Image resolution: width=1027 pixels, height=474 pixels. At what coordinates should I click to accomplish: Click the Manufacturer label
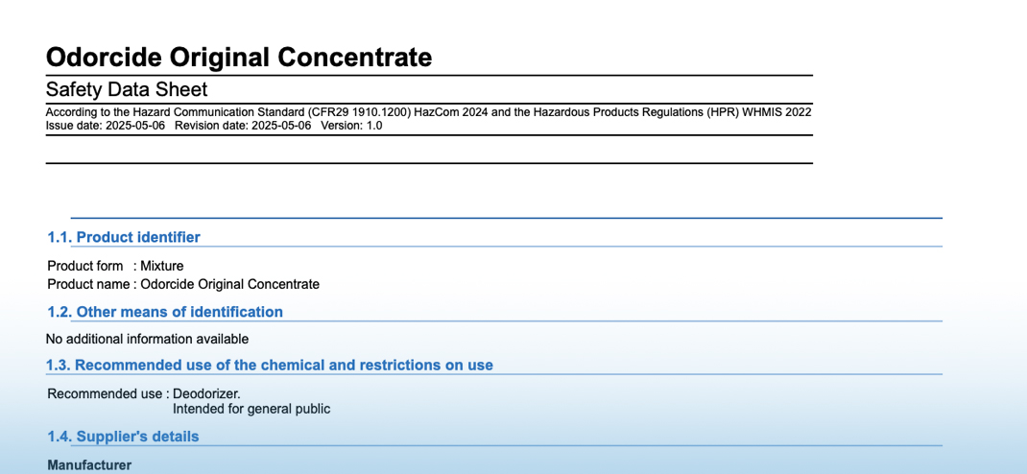coord(89,465)
